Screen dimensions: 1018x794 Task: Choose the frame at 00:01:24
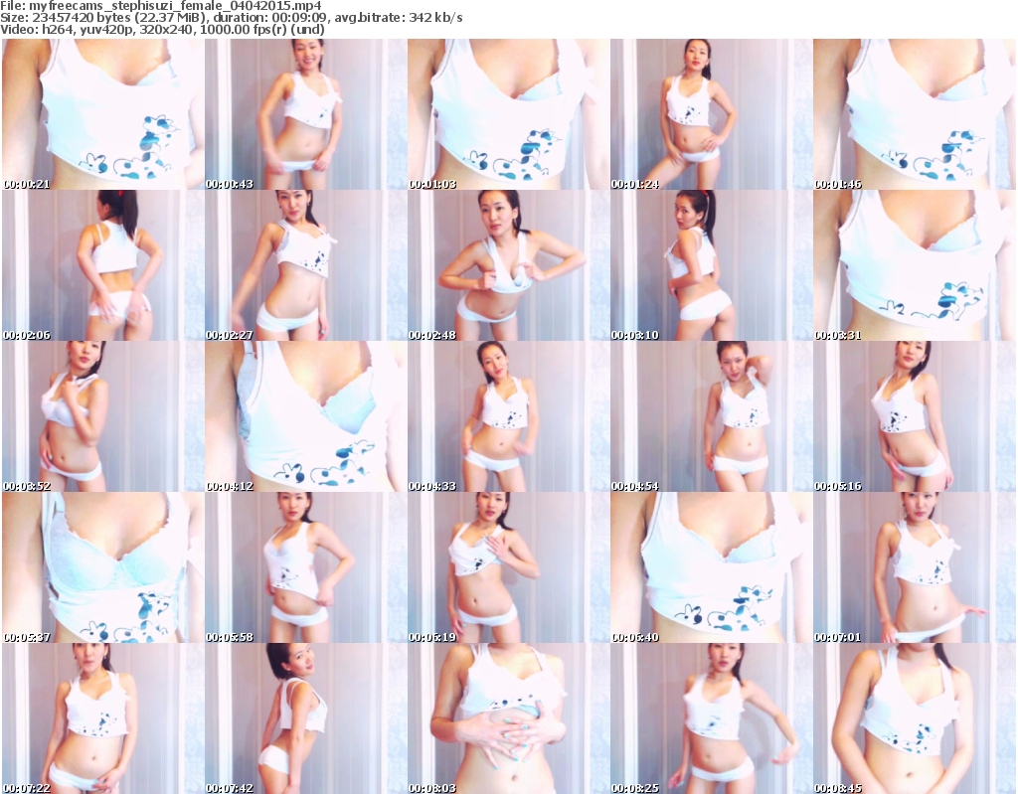click(x=711, y=113)
